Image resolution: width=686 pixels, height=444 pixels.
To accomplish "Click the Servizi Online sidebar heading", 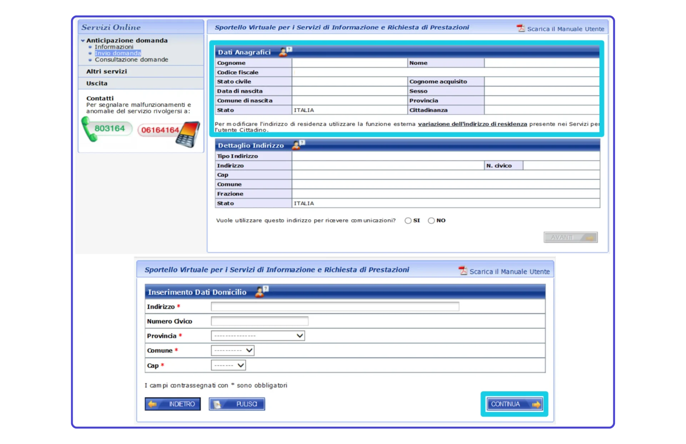I will pos(111,27).
